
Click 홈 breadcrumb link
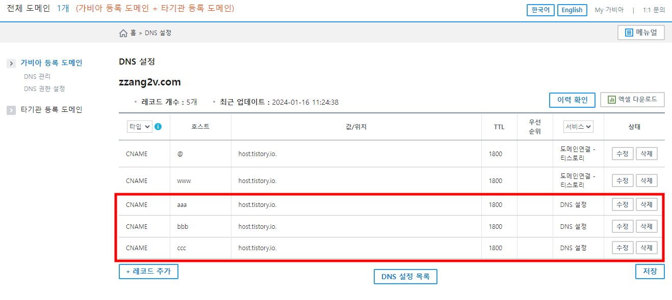pos(133,33)
